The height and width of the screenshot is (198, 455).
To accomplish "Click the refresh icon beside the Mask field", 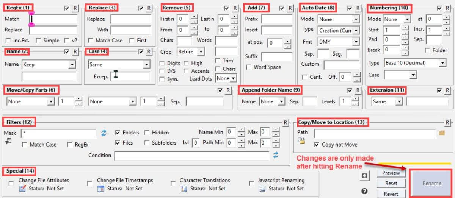I will [104, 133].
